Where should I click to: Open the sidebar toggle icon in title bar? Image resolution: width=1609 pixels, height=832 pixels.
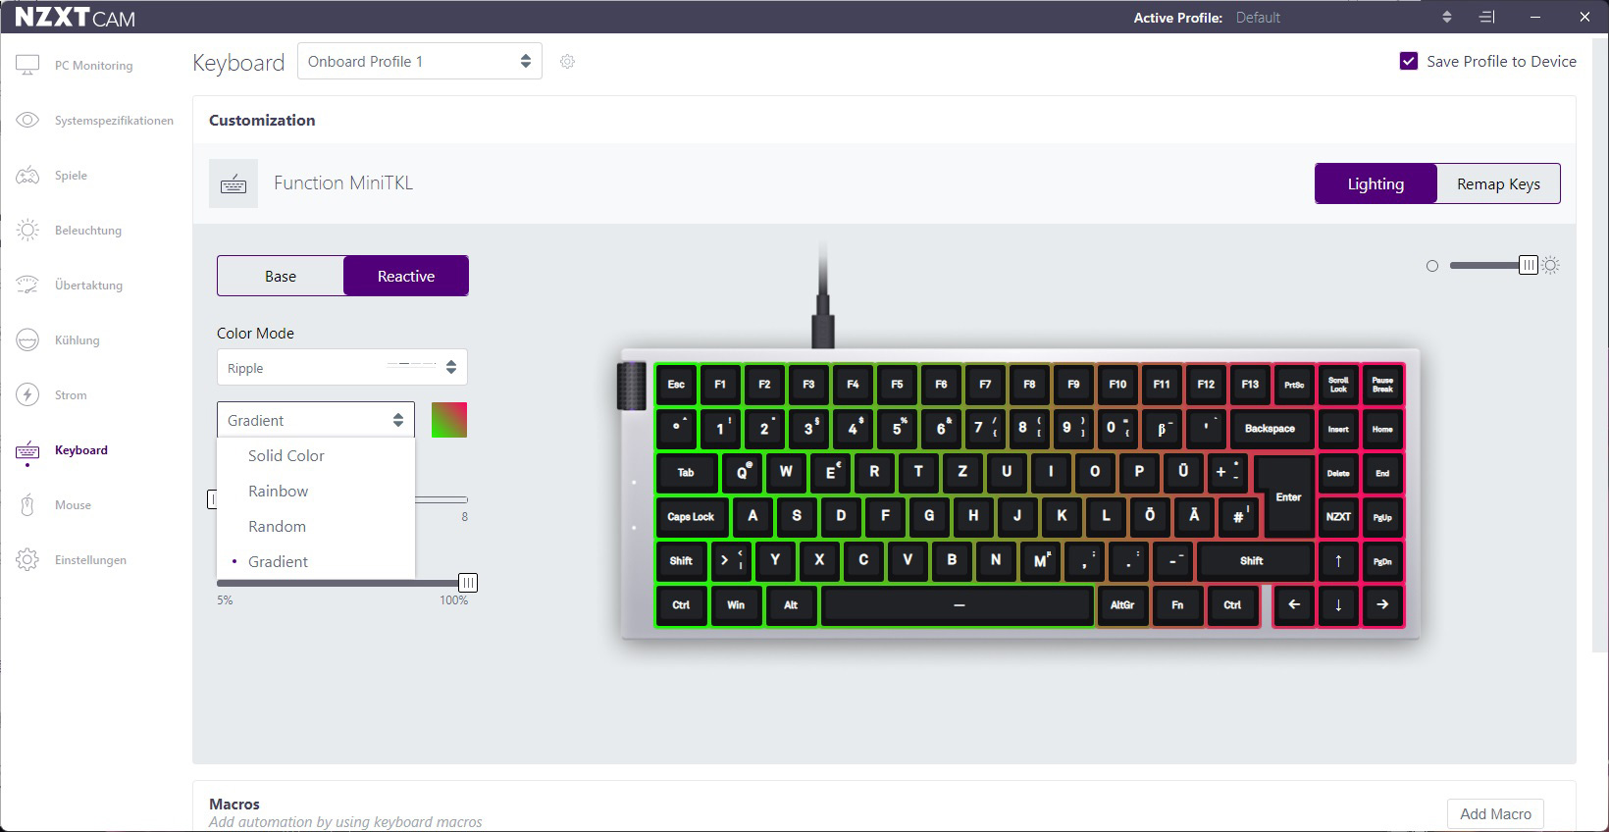click(x=1487, y=17)
